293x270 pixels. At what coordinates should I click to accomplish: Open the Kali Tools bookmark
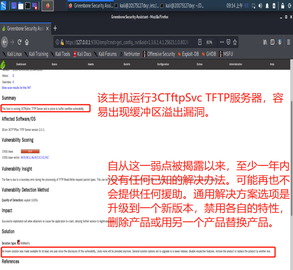[61, 54]
